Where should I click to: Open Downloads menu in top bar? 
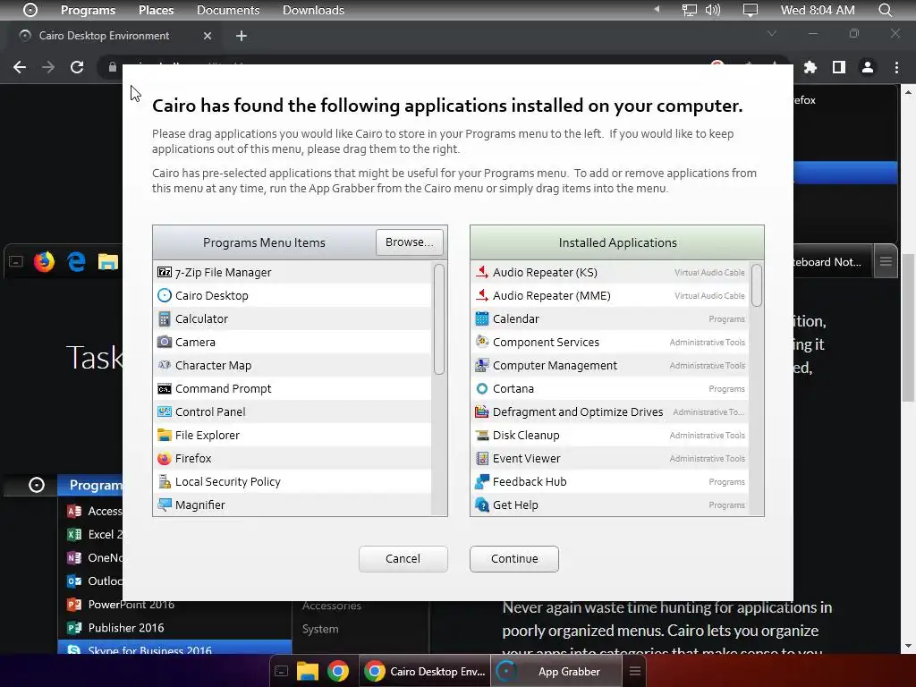coord(313,10)
